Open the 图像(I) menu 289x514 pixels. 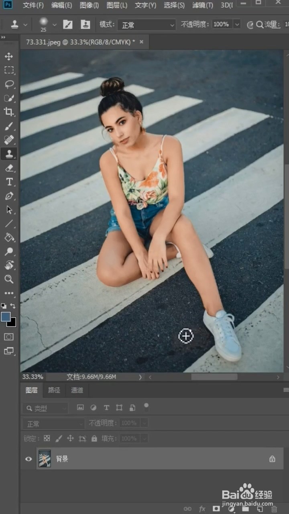click(89, 5)
